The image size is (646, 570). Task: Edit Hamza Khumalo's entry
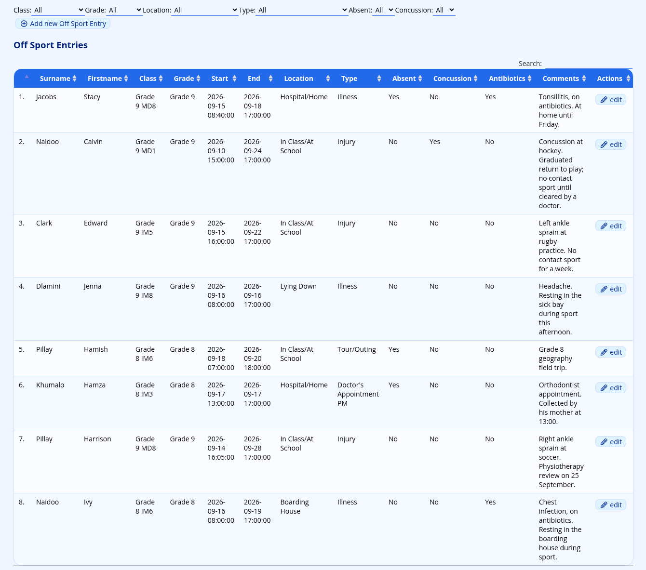tap(611, 388)
